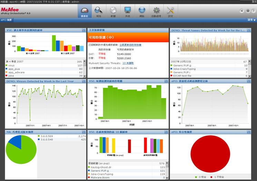Click scroll-up arrow in 2007年10月22日 threat list
Image resolution: width=257 pixels, height=181 pixels.
pos(249,61)
